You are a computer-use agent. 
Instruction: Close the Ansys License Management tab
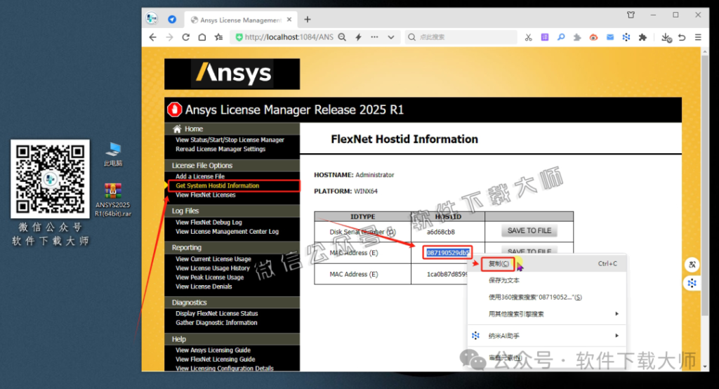pyautogui.click(x=289, y=20)
